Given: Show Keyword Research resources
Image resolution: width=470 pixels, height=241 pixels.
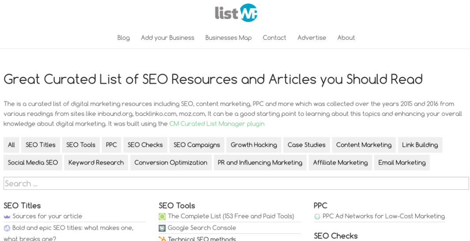Looking at the screenshot, I should tap(96, 163).
